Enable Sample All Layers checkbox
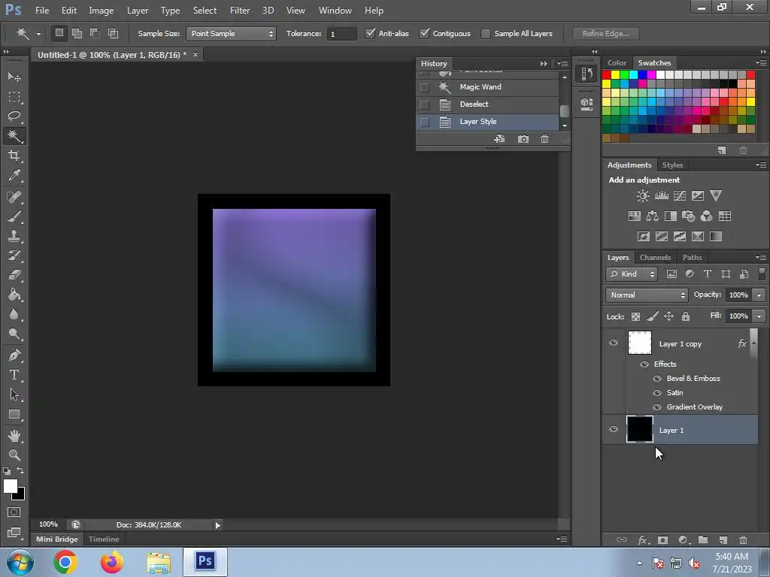 (x=486, y=33)
